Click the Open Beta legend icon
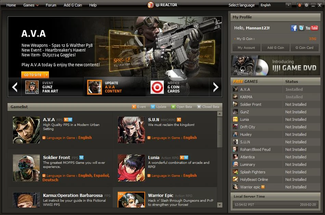 (x=173, y=107)
